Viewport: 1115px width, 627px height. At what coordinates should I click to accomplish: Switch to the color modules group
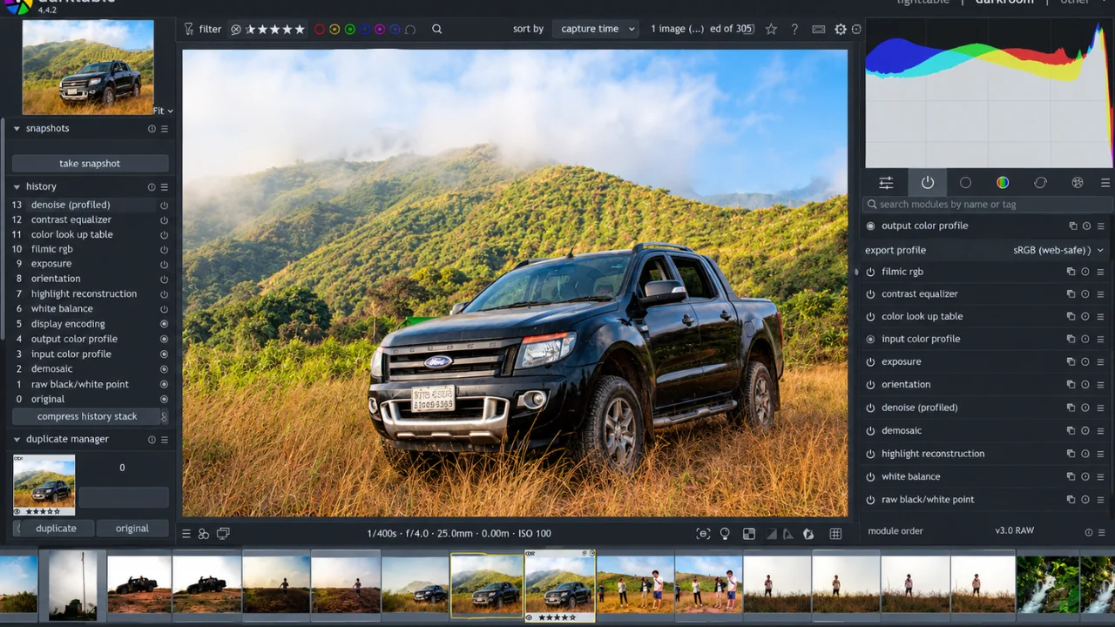1003,183
